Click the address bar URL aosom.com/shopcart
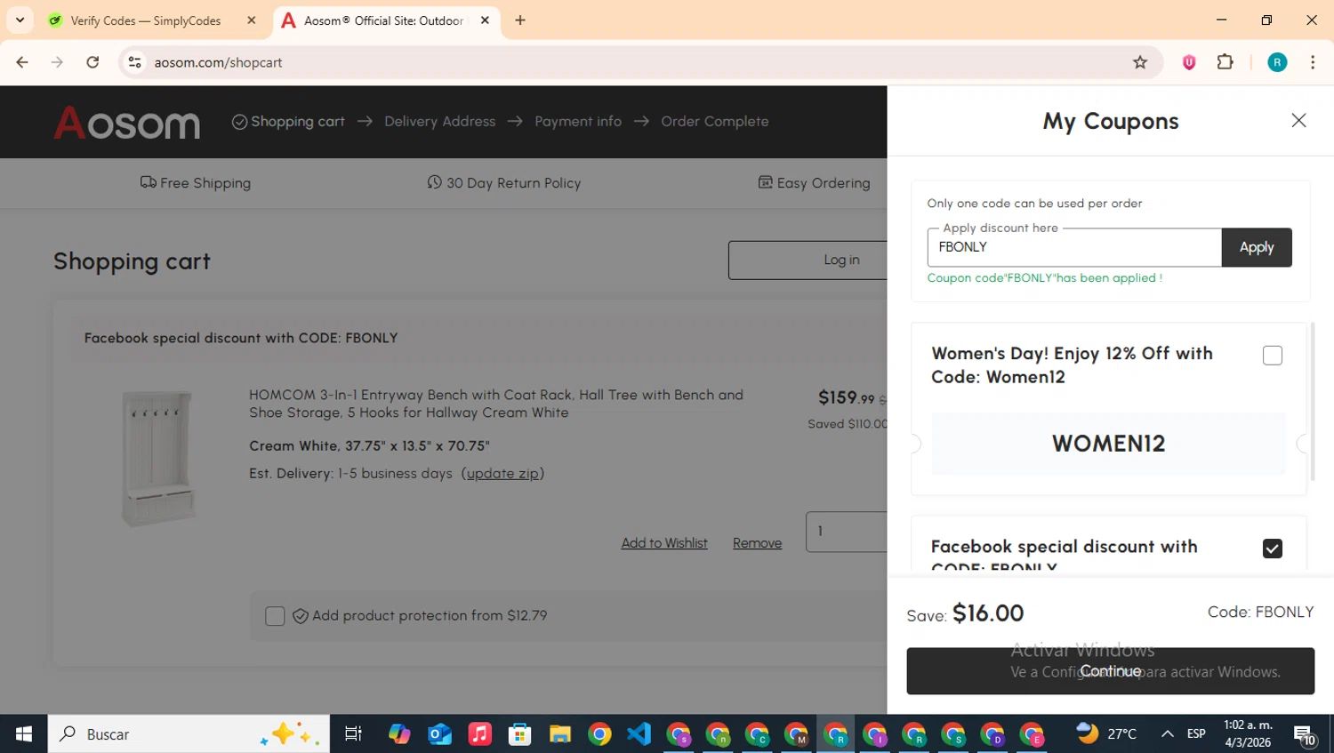The width and height of the screenshot is (1334, 753). click(218, 62)
